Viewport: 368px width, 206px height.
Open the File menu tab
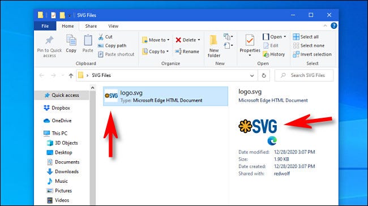point(45,26)
